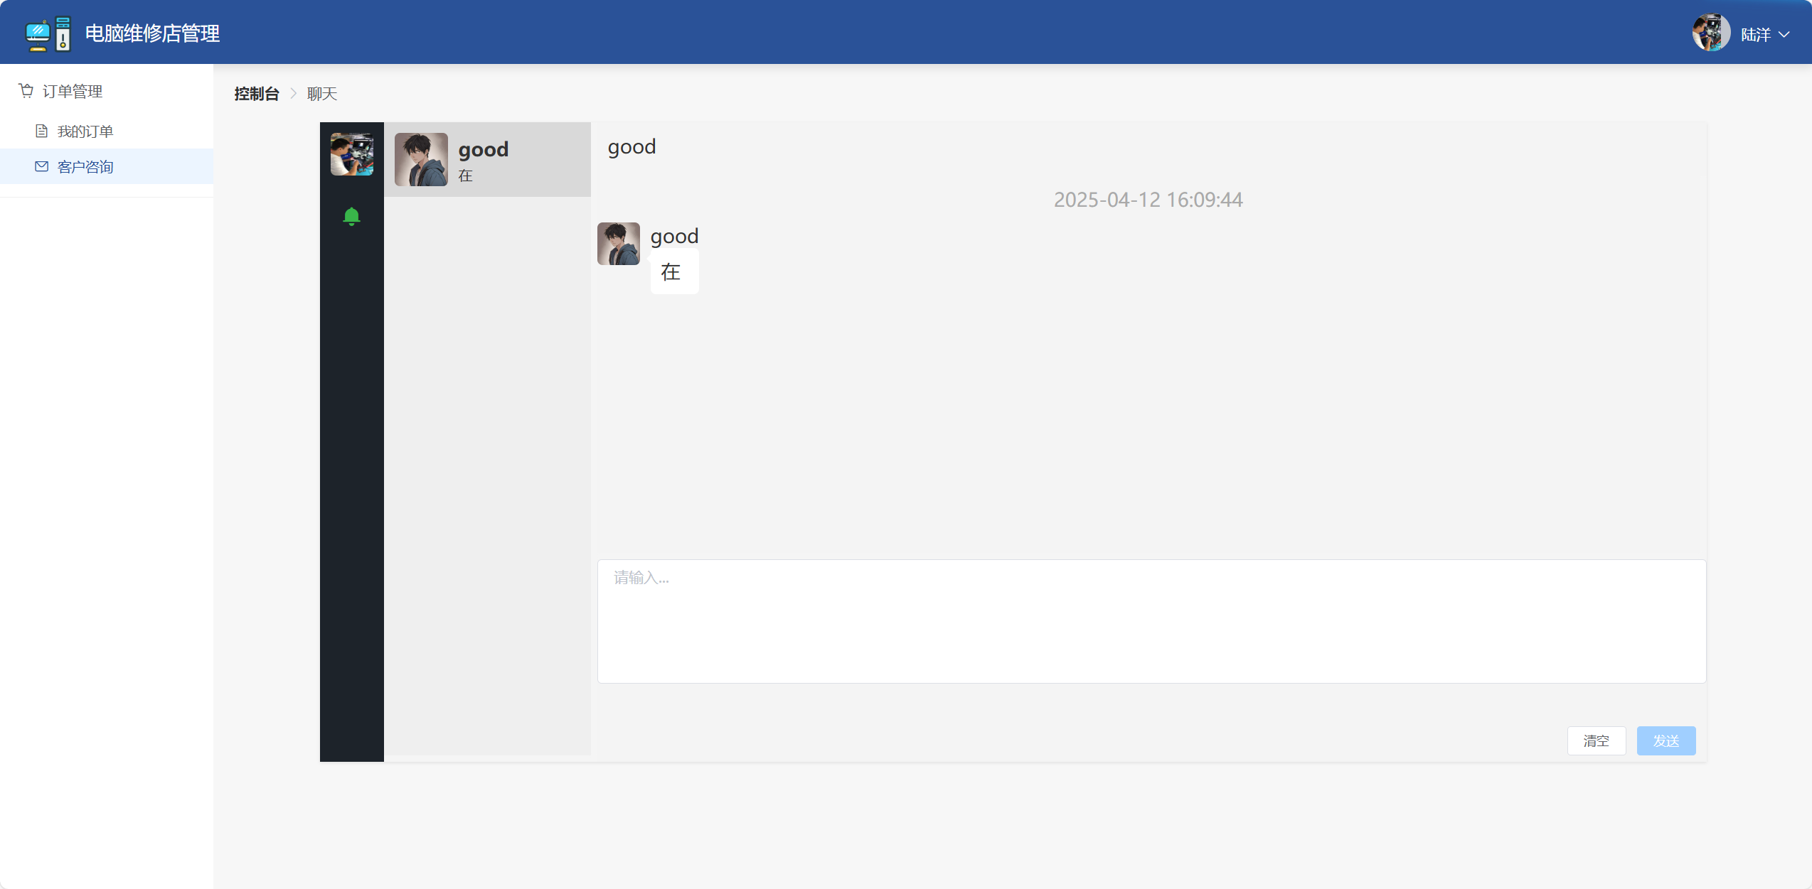Viewport: 1812px width, 889px height.
Task: Click own avatar in the dark chat sidebar
Action: (352, 154)
